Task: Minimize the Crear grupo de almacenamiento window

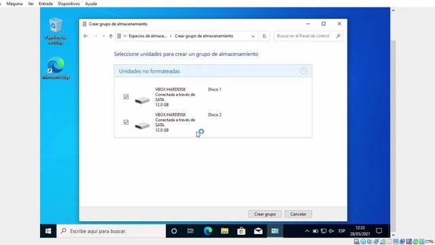Action: point(308,24)
